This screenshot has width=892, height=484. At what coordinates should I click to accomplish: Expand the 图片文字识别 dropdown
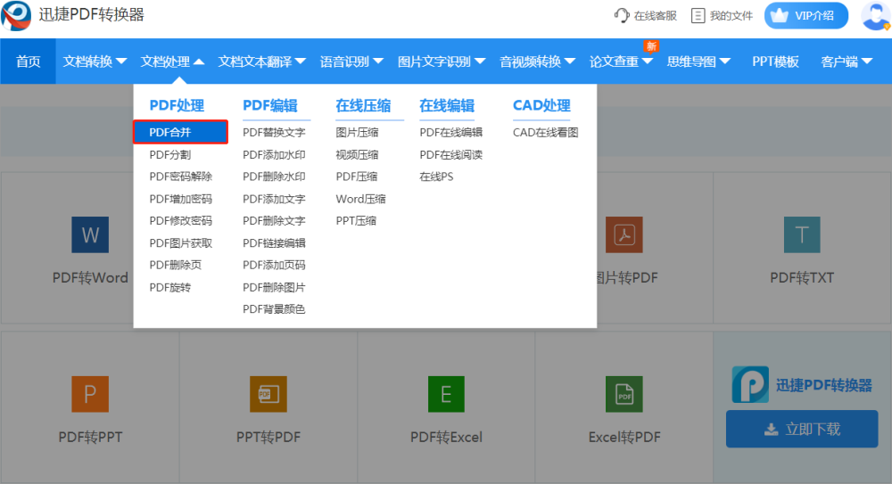442,62
